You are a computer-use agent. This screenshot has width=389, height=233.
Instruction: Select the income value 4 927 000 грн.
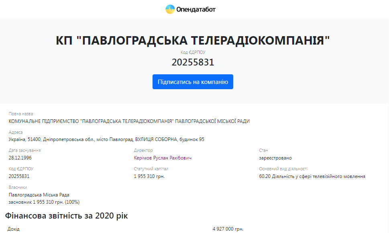(228, 229)
